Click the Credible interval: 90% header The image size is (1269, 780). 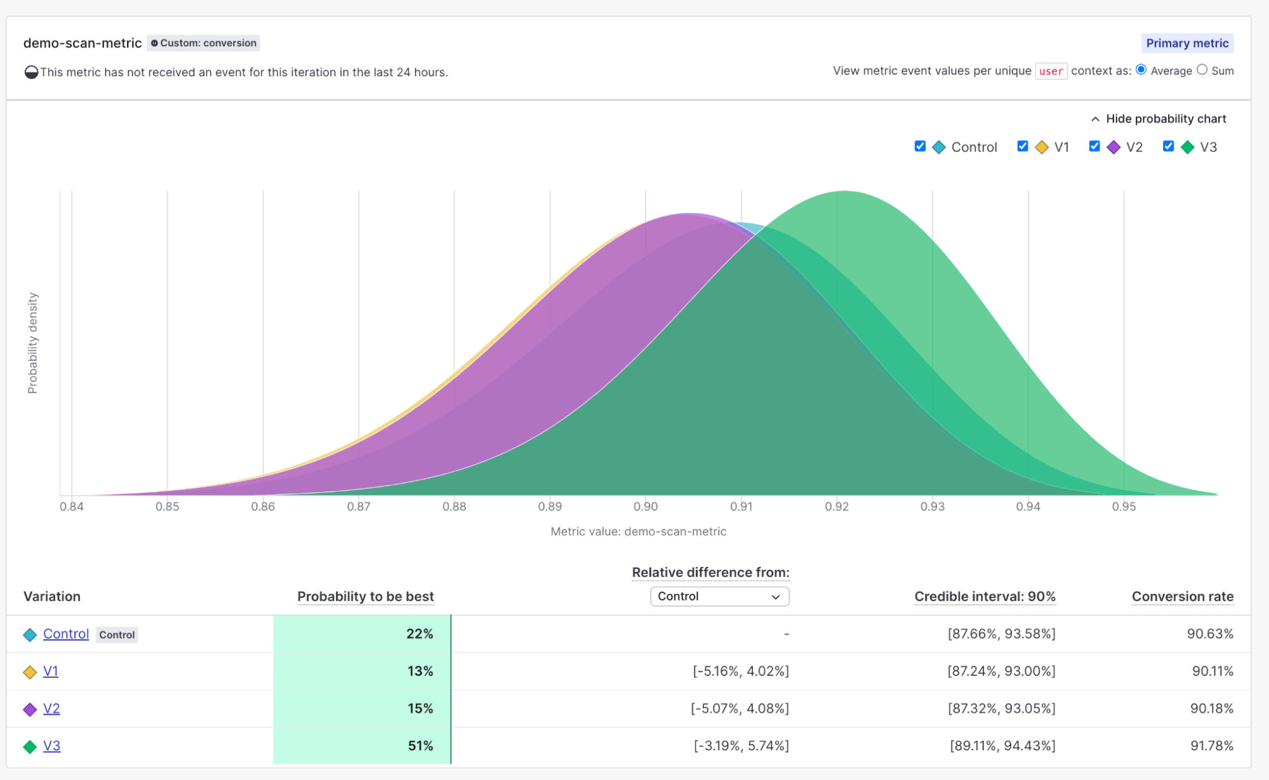(985, 597)
